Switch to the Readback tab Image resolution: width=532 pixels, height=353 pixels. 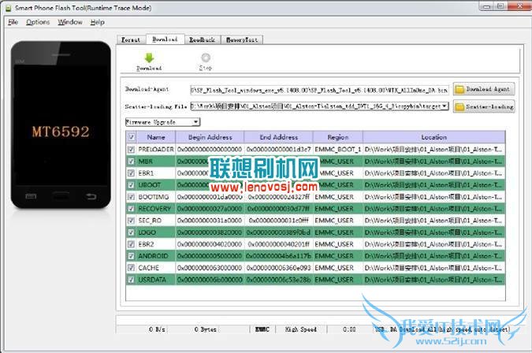(203, 39)
